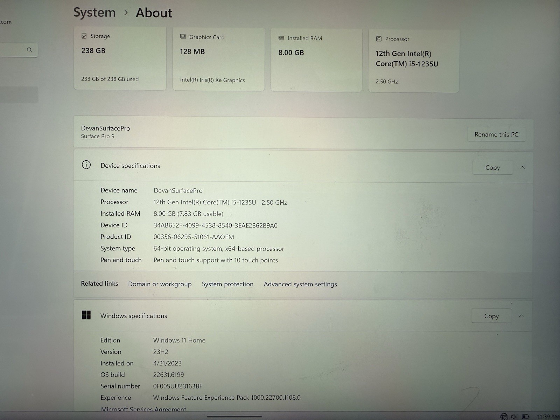Click 'Windows 11 Home' edition value
This screenshot has height=420, width=560.
(179, 340)
